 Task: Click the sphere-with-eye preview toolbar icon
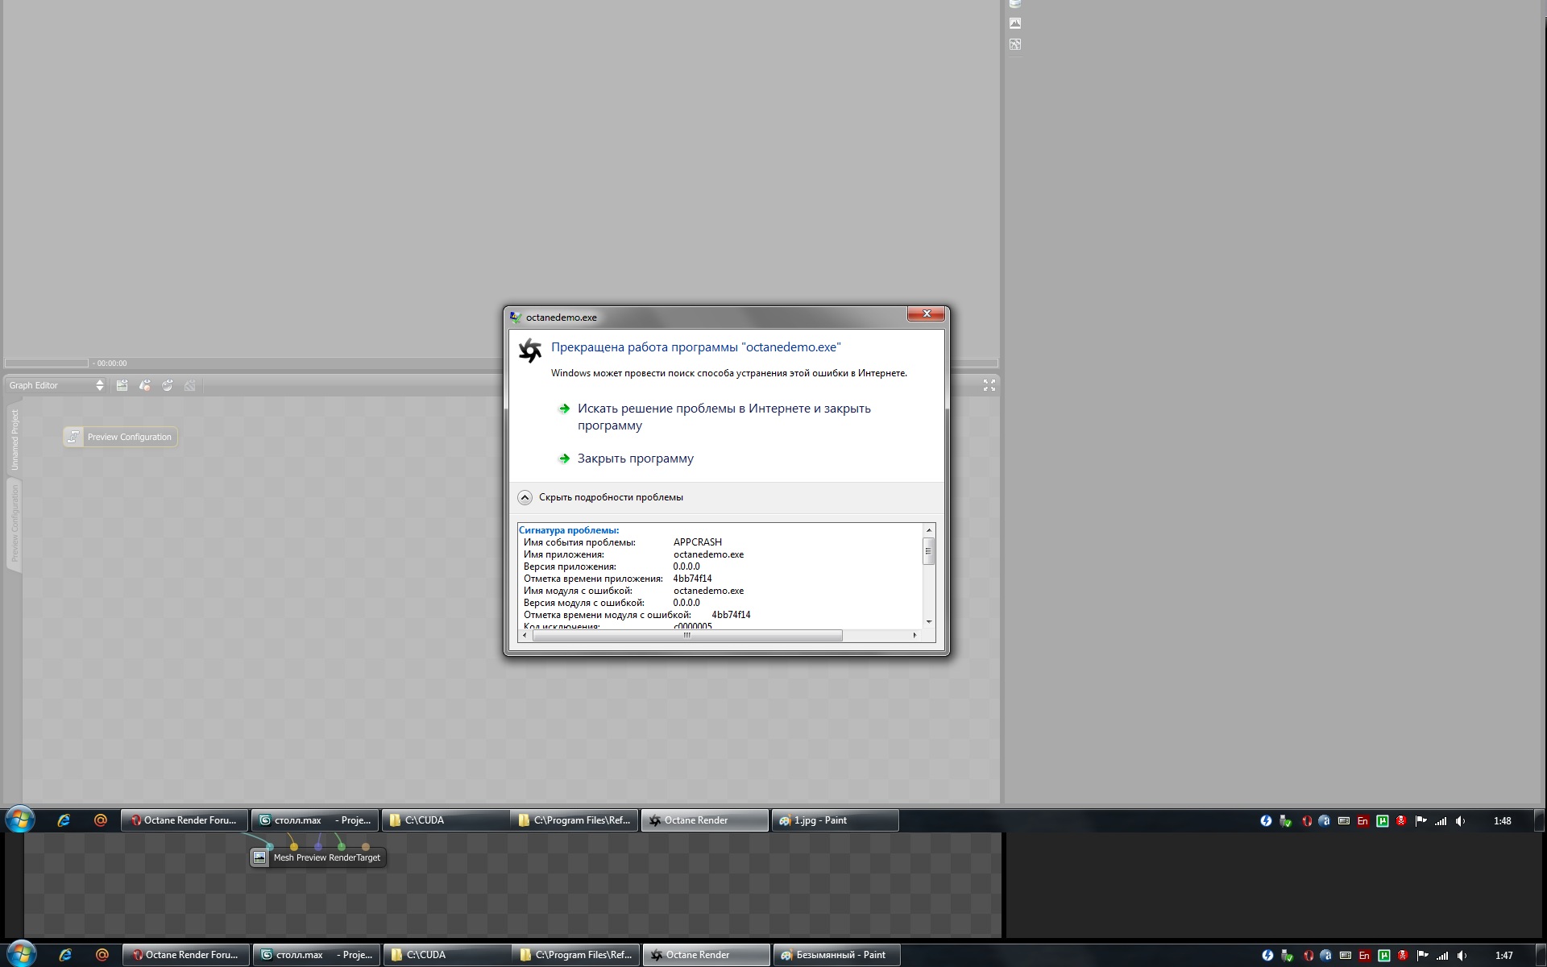coord(167,385)
